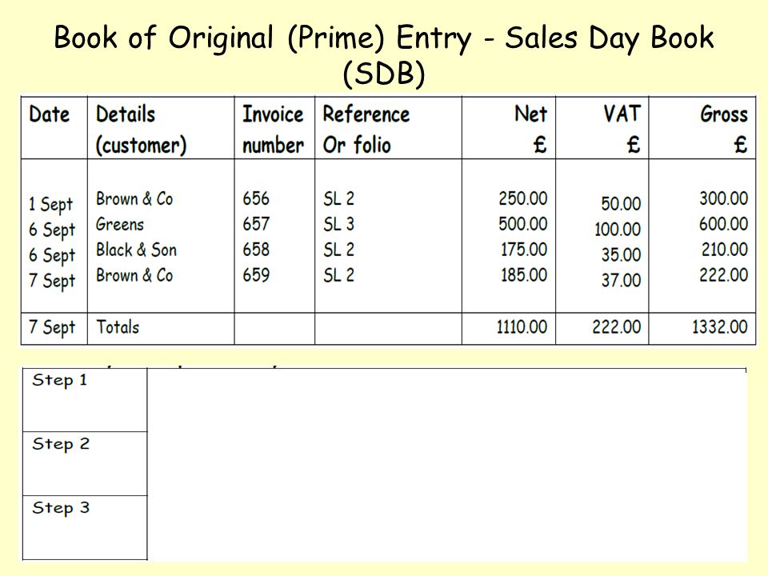Image resolution: width=768 pixels, height=576 pixels.
Task: Click the Greens customer entry
Action: (x=120, y=224)
